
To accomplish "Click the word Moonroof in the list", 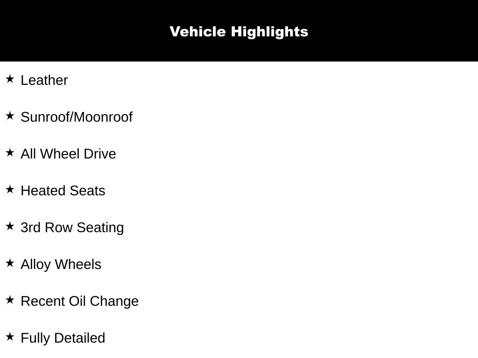I will click(103, 117).
